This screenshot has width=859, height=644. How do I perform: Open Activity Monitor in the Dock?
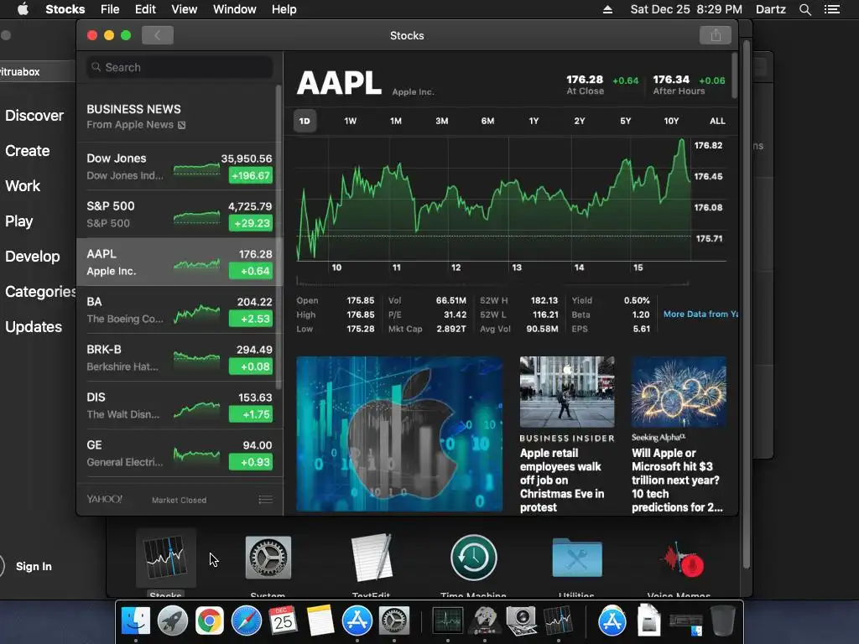coord(448,621)
